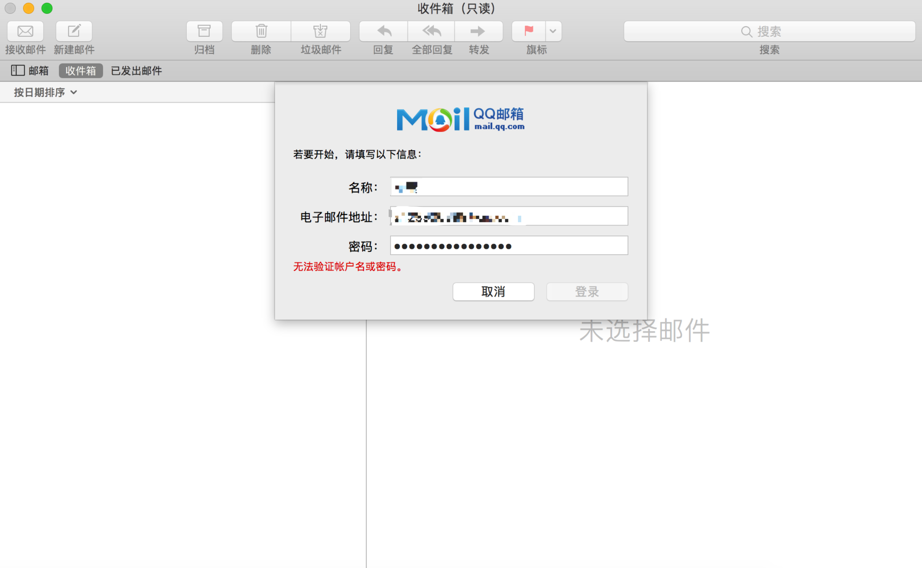Click the 搜索 search box
The image size is (922, 568).
(x=769, y=31)
